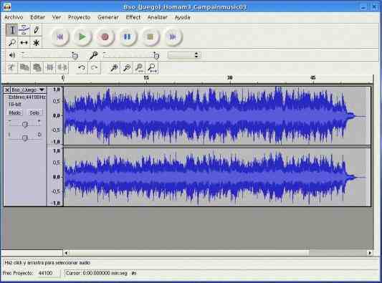Open the Ver menu
This screenshot has height=283, width=382.
point(57,17)
